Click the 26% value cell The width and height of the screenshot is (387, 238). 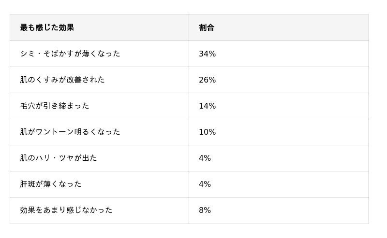[207, 80]
